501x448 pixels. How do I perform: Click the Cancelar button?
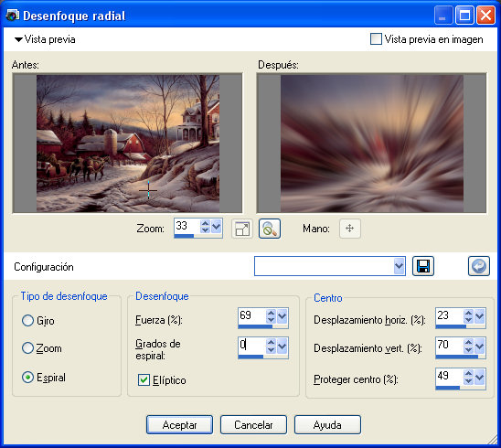pyautogui.click(x=253, y=424)
